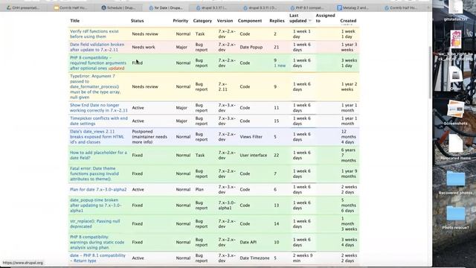Click the '6 years 7 months' created cell
This screenshot has height=268, width=476.
(x=349, y=155)
